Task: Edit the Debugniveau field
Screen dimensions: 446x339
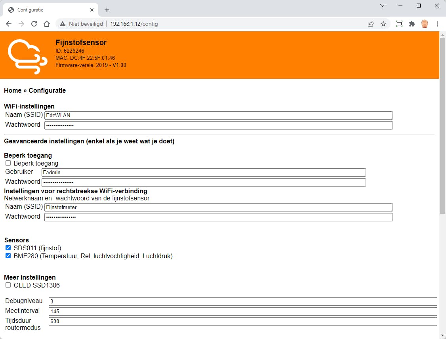Action: (x=243, y=301)
